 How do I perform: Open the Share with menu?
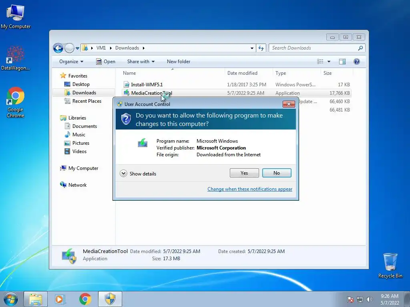tap(141, 62)
